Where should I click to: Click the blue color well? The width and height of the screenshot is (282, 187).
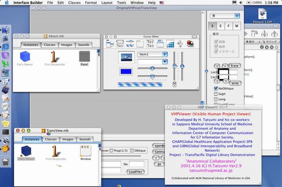(x=126, y=72)
